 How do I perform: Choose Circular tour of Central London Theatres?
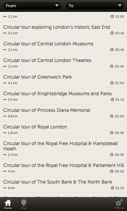[63, 63]
